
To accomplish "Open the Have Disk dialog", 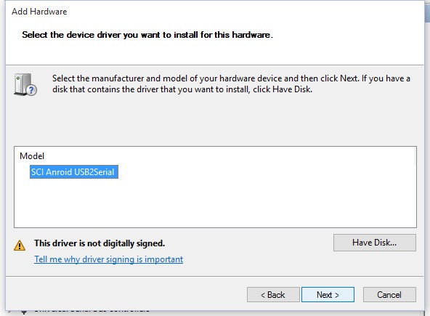I will click(x=375, y=243).
